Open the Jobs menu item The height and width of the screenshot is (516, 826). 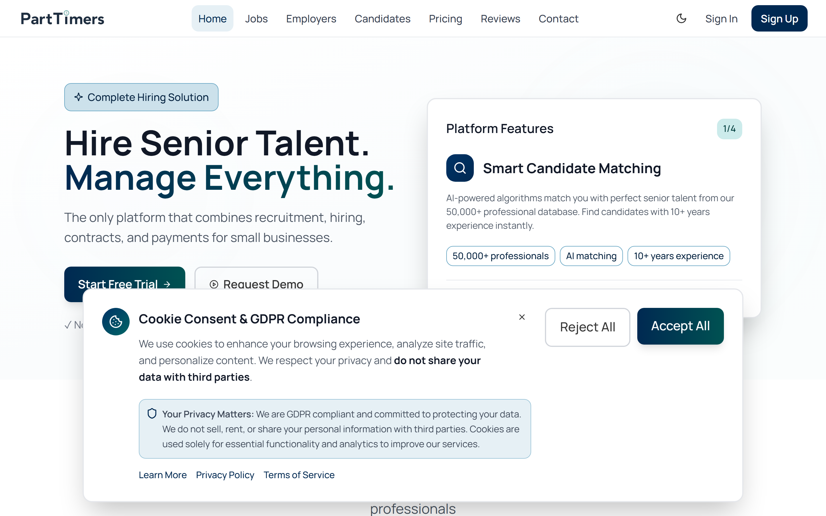(256, 18)
